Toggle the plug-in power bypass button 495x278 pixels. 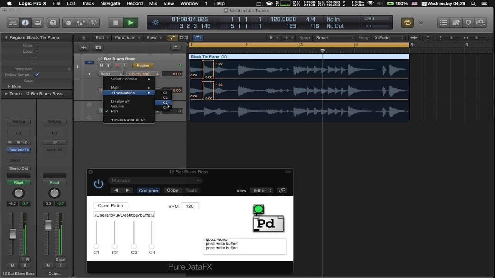point(99,184)
